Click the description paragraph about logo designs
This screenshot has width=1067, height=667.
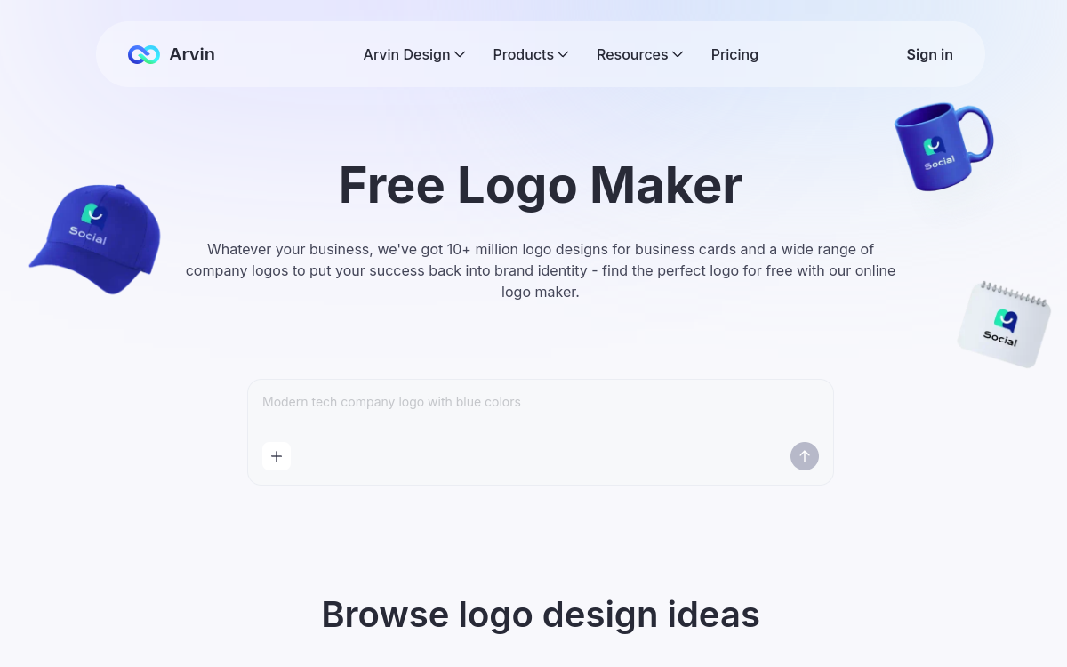point(541,270)
